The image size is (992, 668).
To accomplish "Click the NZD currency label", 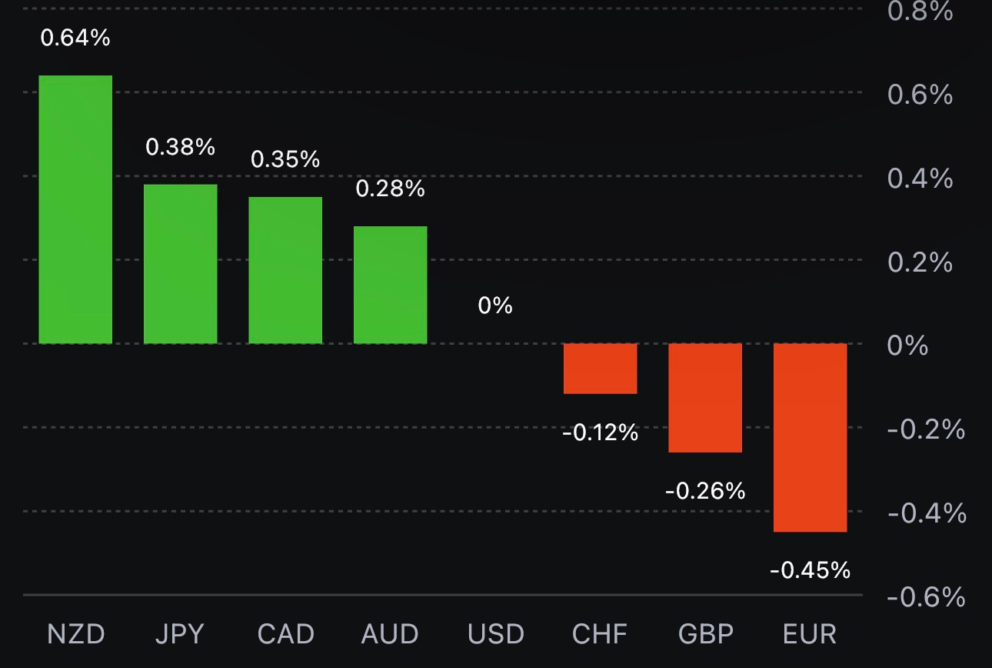I will [75, 634].
